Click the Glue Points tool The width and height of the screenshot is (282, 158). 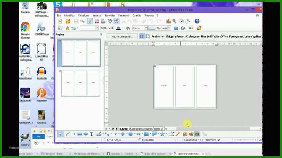point(178,134)
